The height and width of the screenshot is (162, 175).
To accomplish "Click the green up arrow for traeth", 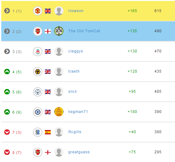I will pos(7,72).
